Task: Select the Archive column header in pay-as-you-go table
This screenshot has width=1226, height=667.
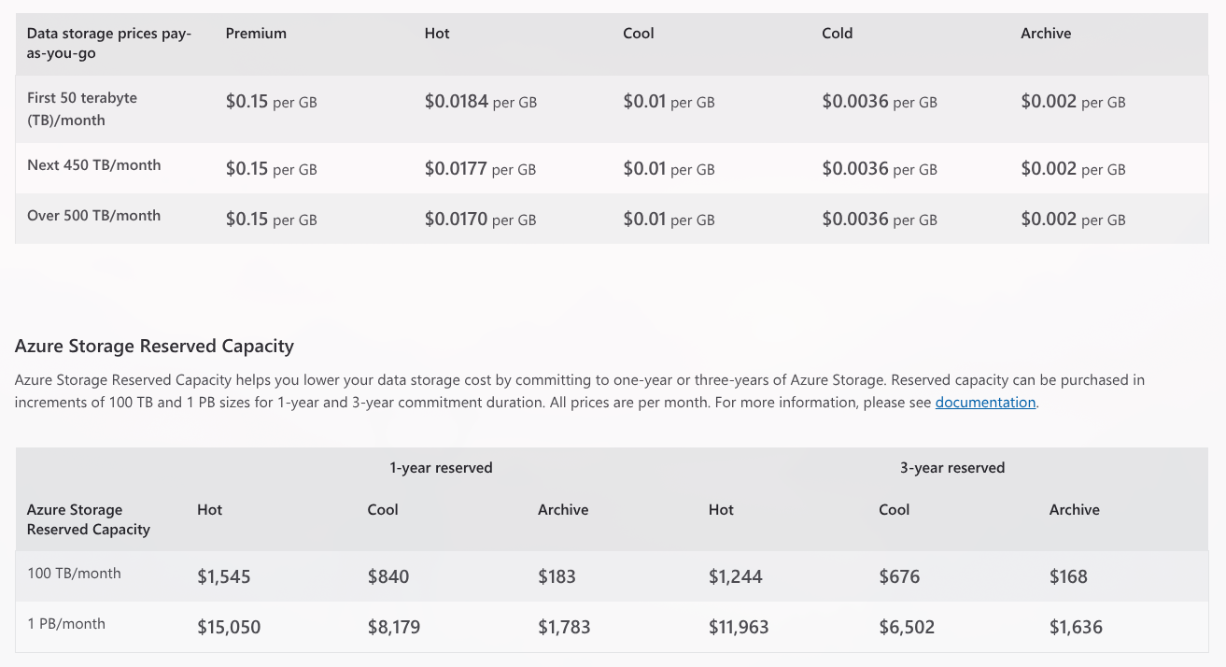Action: coord(1045,33)
